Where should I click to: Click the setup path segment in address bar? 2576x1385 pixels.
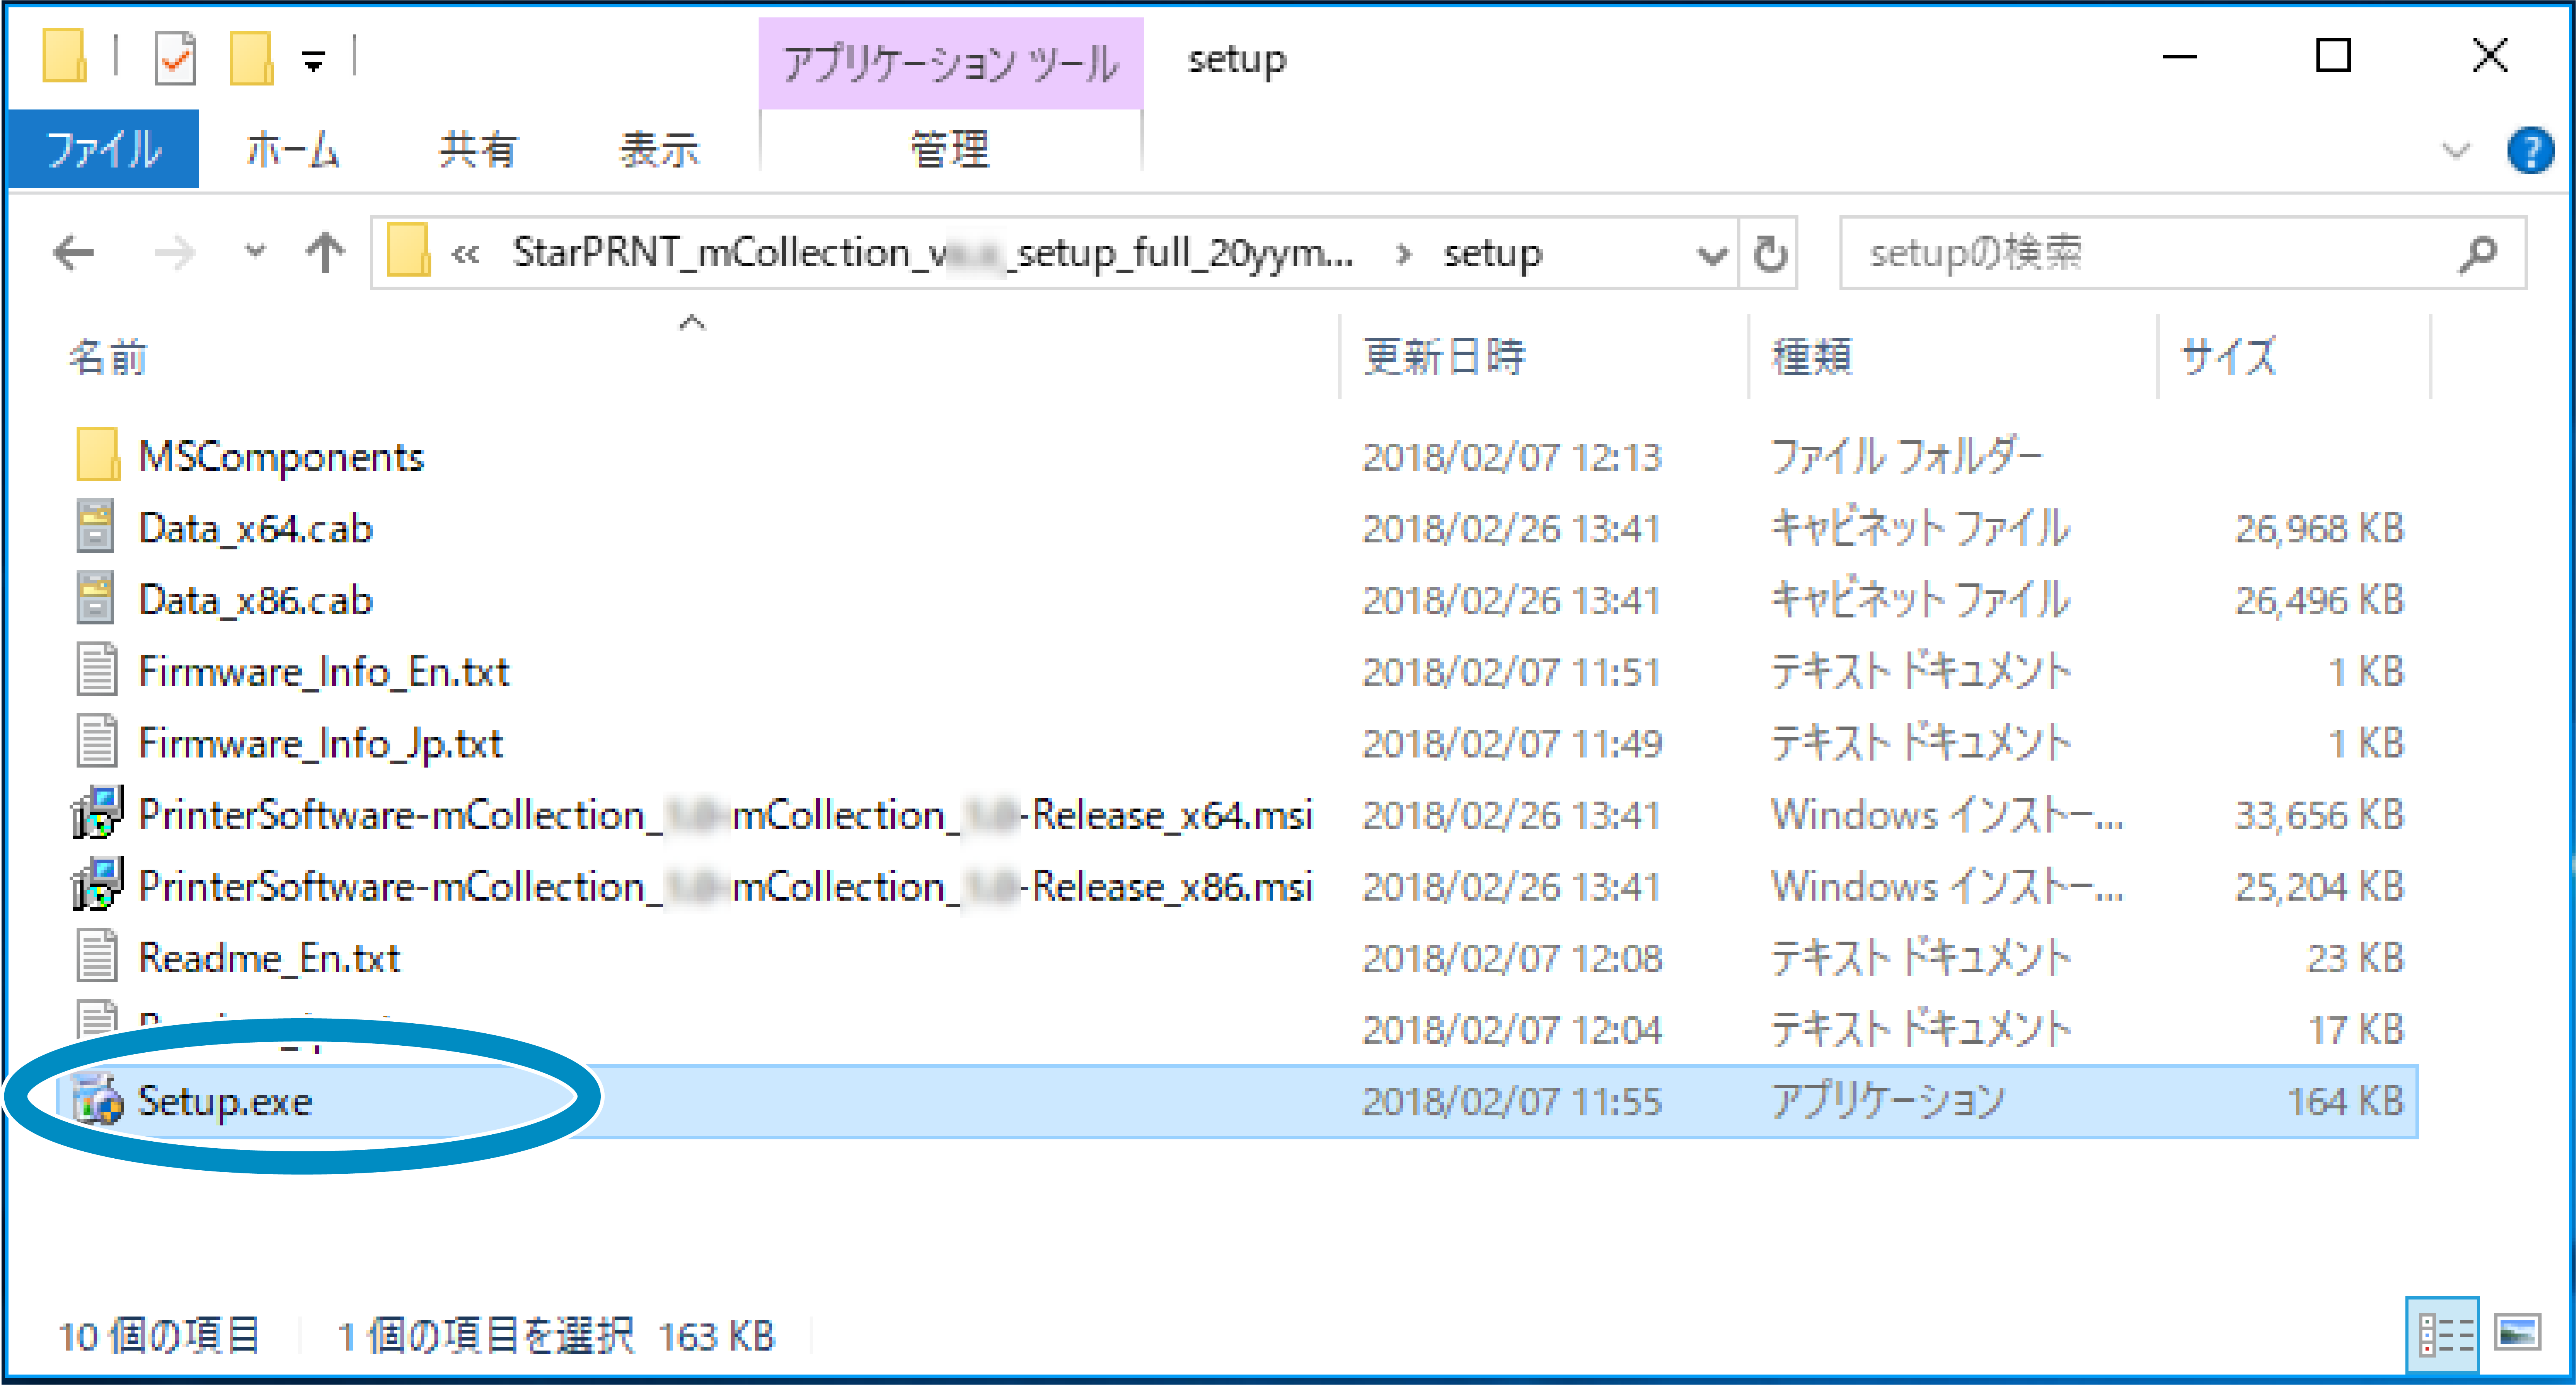tap(1492, 254)
